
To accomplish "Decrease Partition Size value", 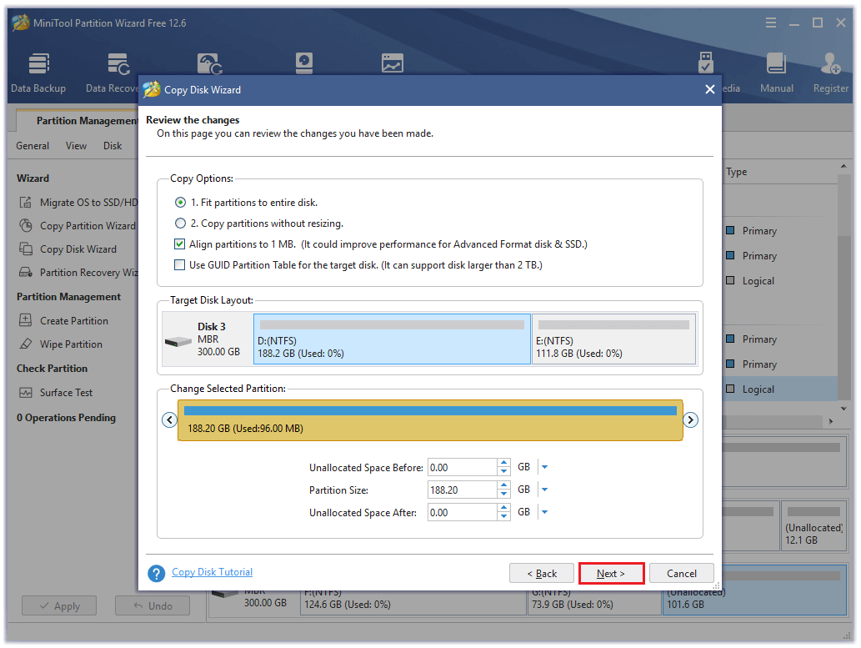I will 503,494.
